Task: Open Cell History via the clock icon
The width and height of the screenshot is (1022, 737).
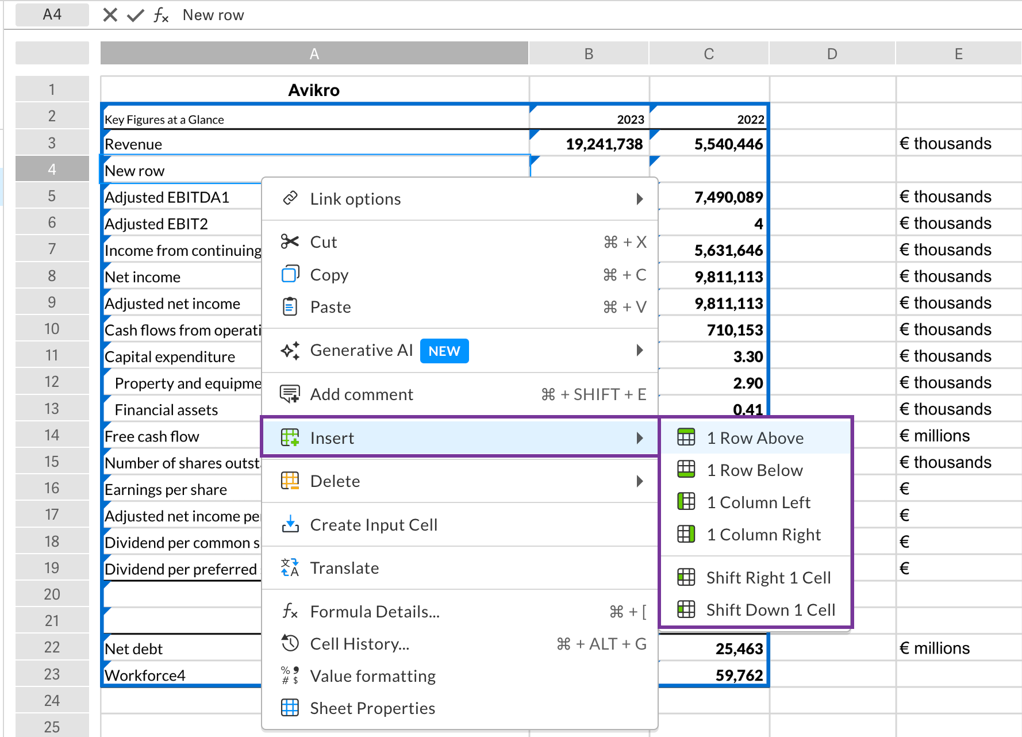Action: click(x=290, y=643)
